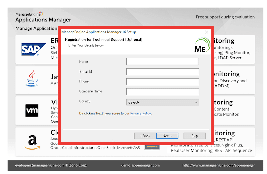Select the Company Name text box
This screenshot has width=267, height=174.
(x=163, y=92)
